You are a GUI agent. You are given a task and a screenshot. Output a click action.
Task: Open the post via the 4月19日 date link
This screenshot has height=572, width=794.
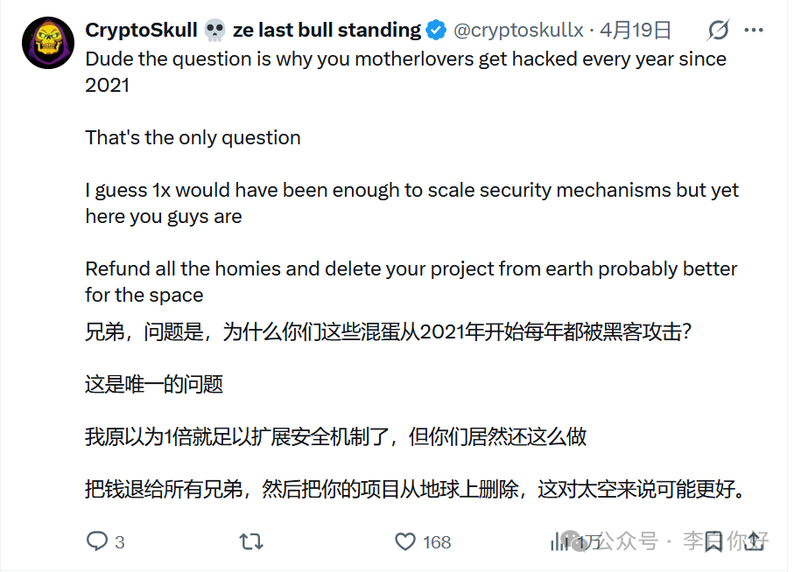(637, 29)
